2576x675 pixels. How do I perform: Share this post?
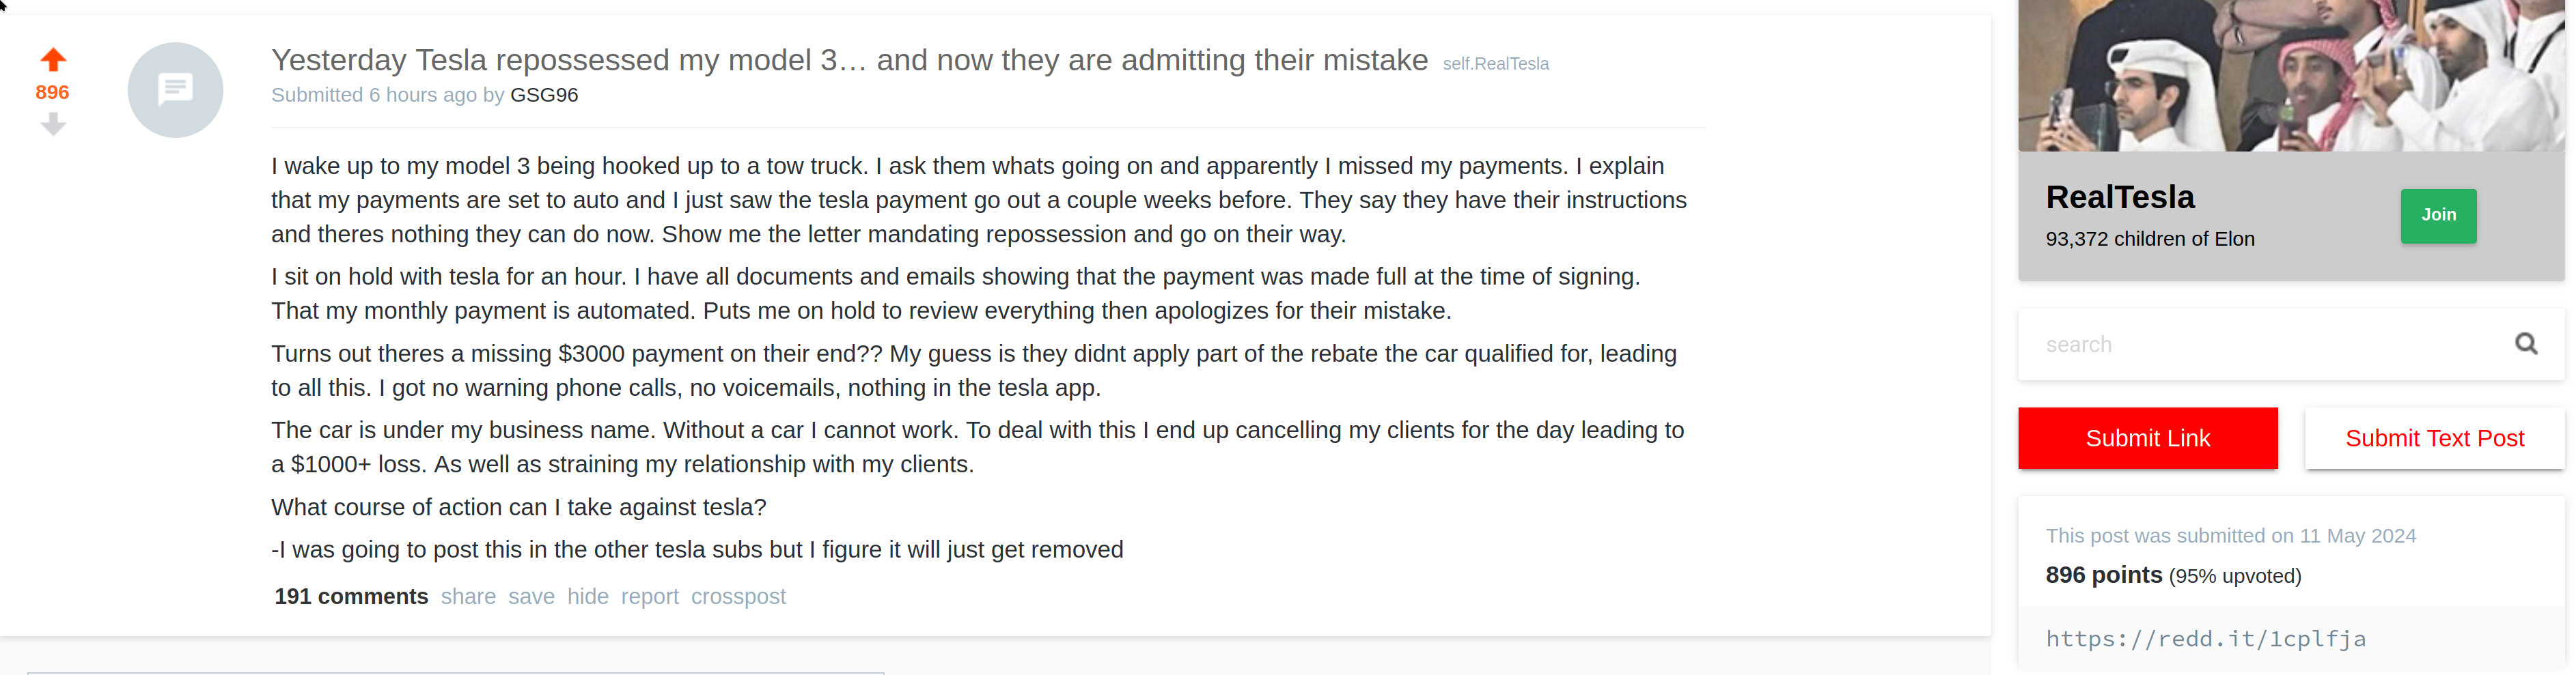(x=468, y=596)
